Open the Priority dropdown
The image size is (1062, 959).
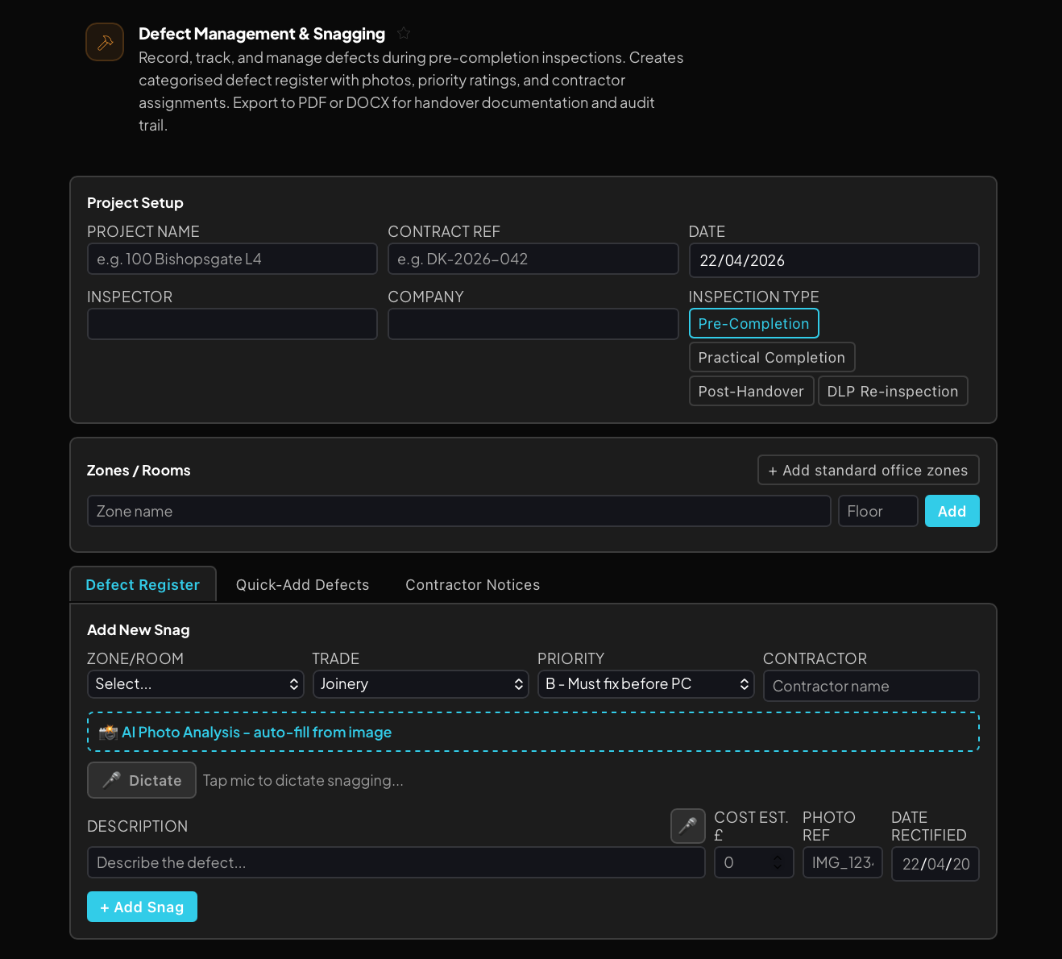646,684
